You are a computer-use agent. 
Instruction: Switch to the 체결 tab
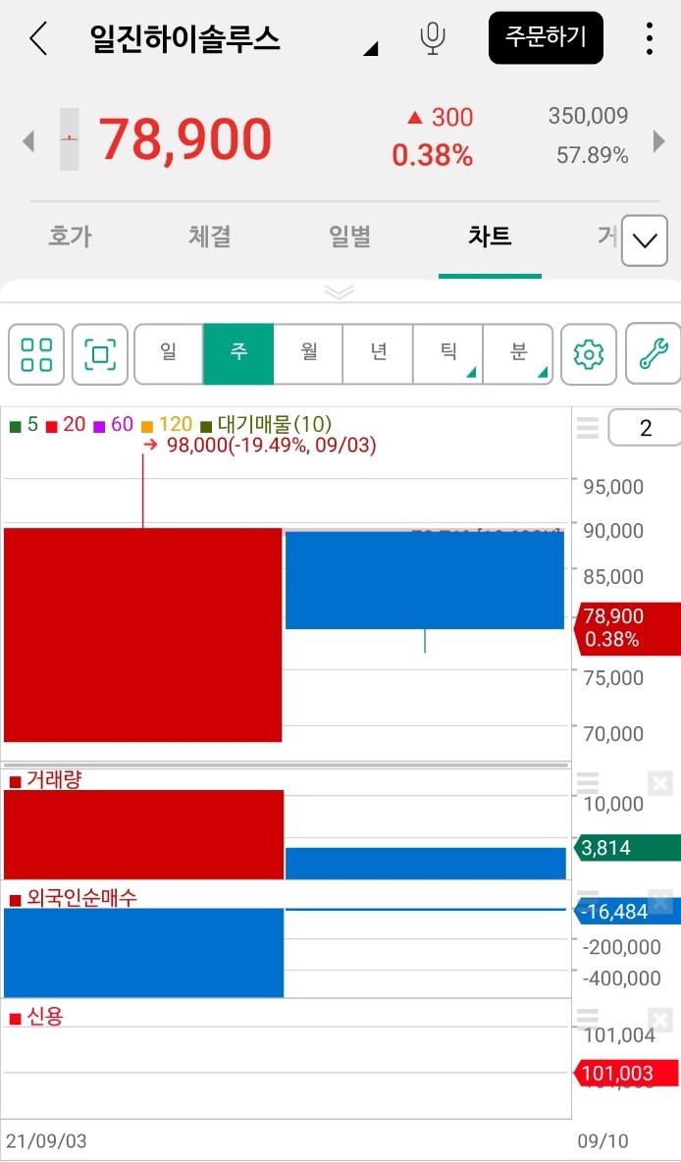210,237
